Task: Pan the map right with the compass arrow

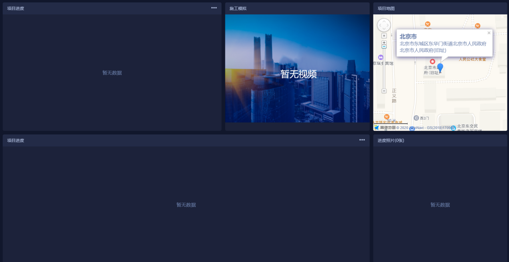Action: pos(388,25)
